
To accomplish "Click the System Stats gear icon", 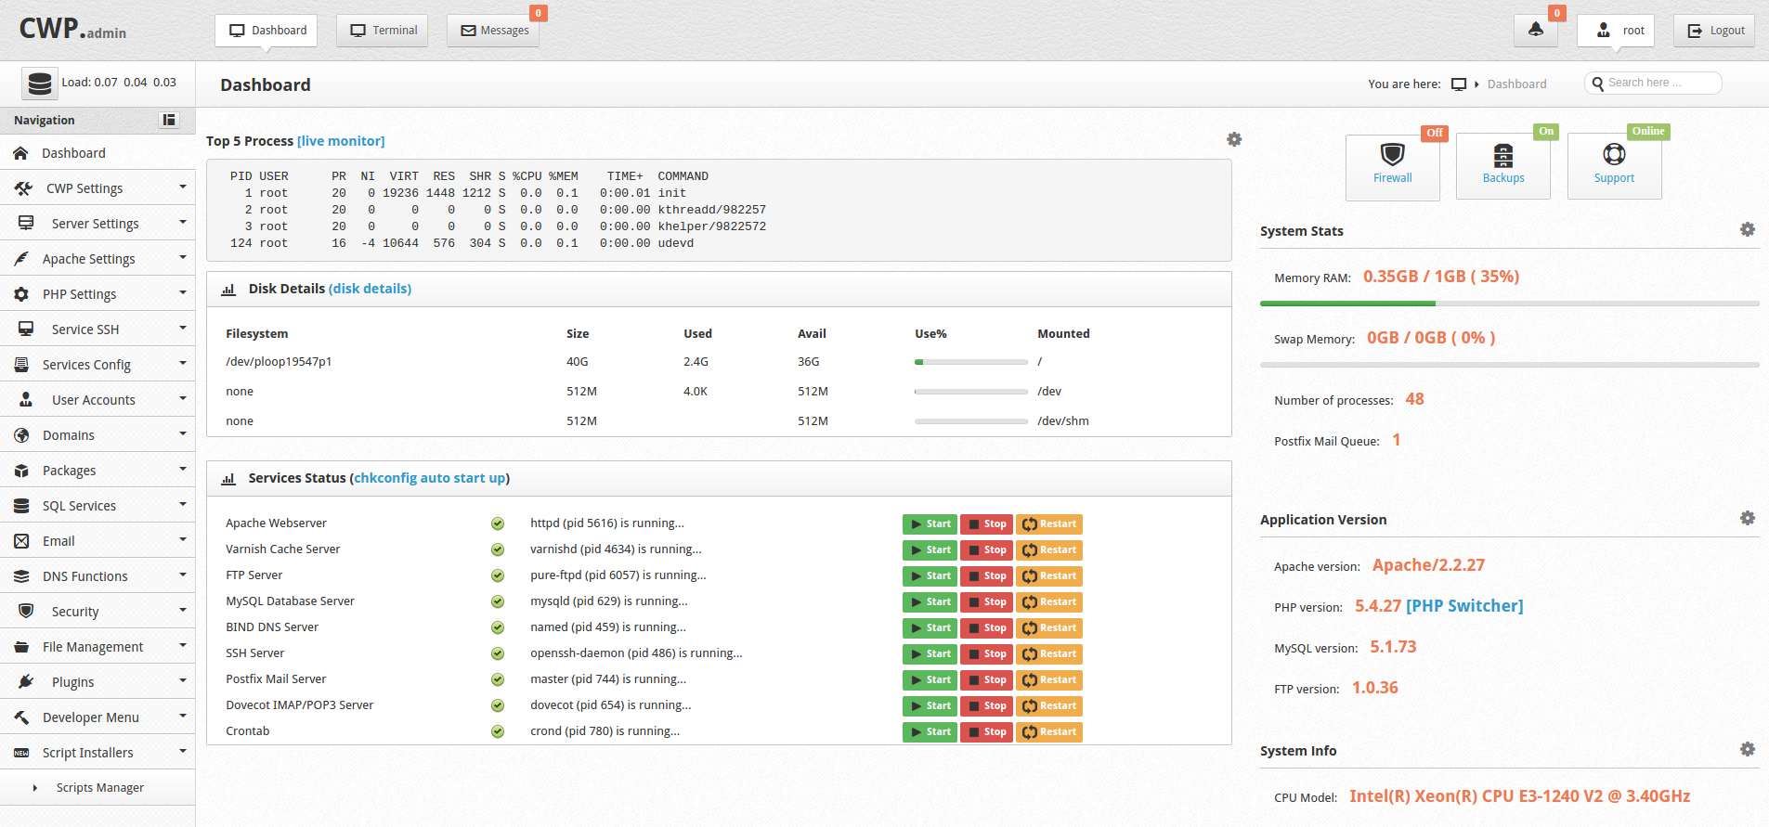I will tap(1748, 229).
